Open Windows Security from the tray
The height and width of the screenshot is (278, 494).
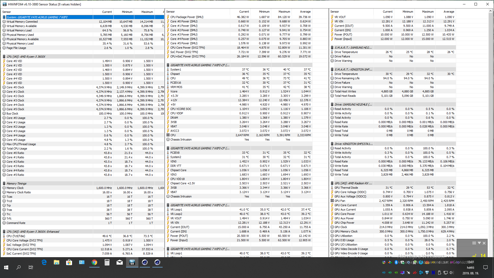[x=402, y=262]
